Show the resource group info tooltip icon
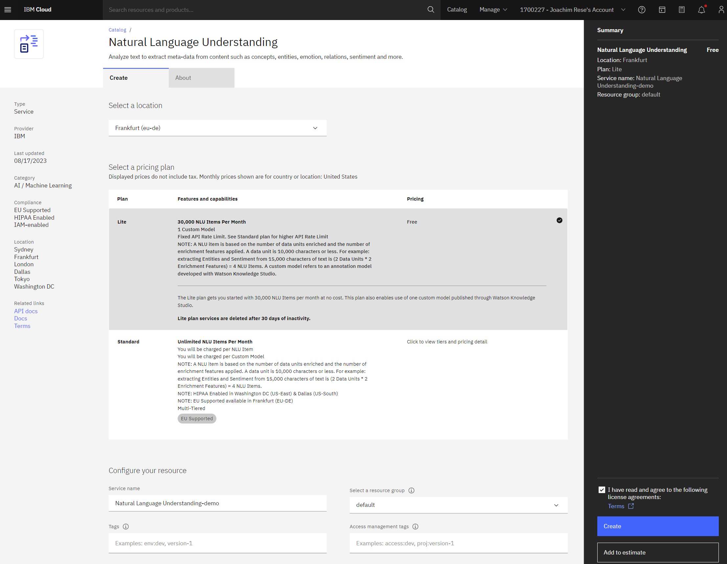727x564 pixels. 411,490
